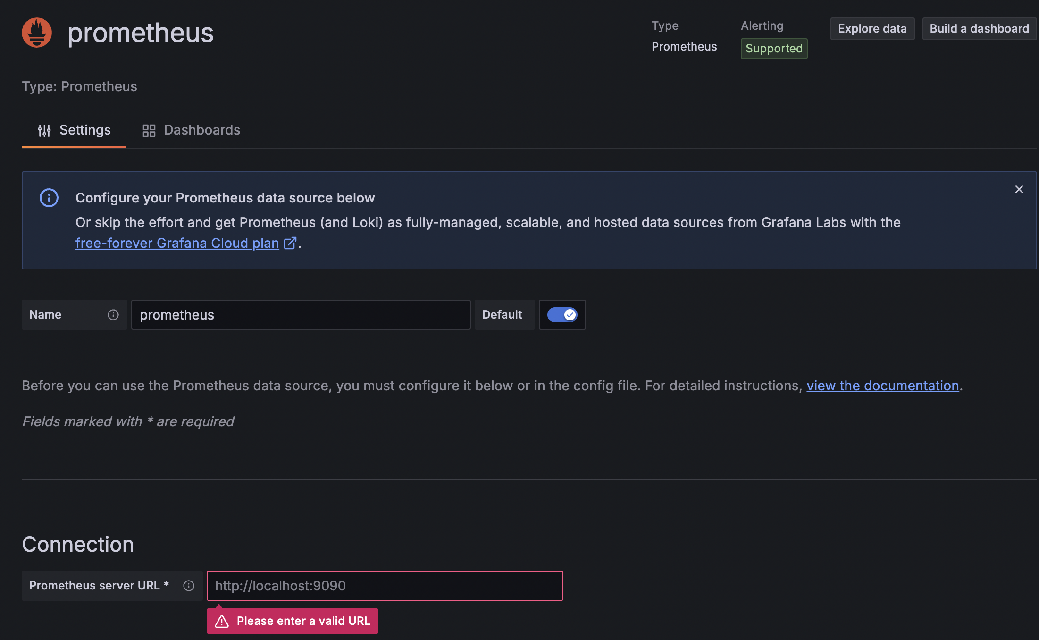Dismiss the Configure Prometheus info banner

tap(1019, 189)
